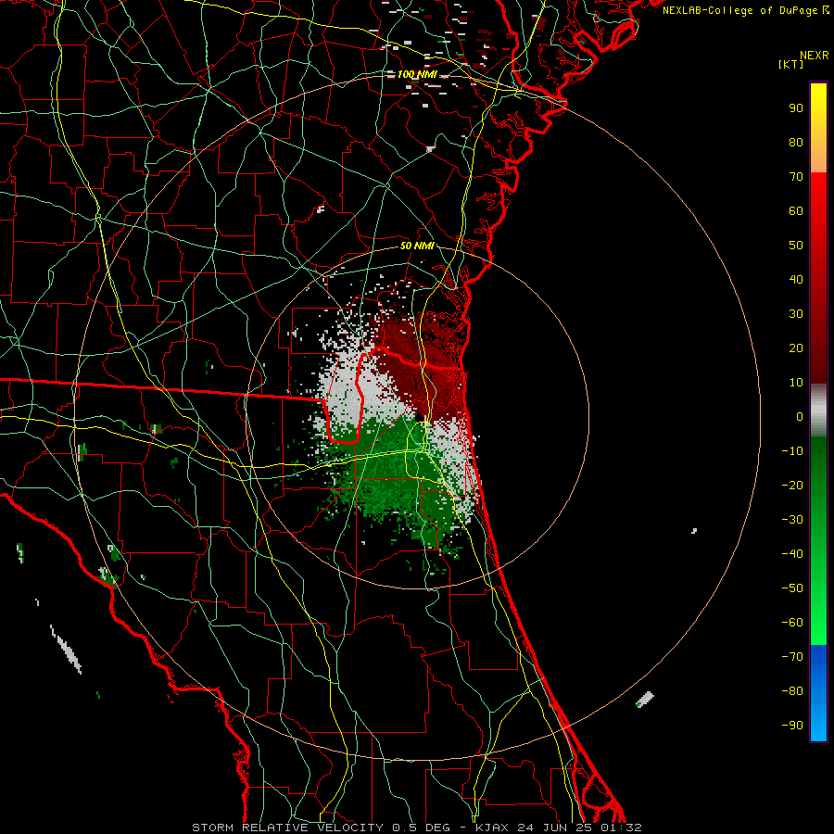Click the 60 value on the velocity scale

tap(796, 210)
